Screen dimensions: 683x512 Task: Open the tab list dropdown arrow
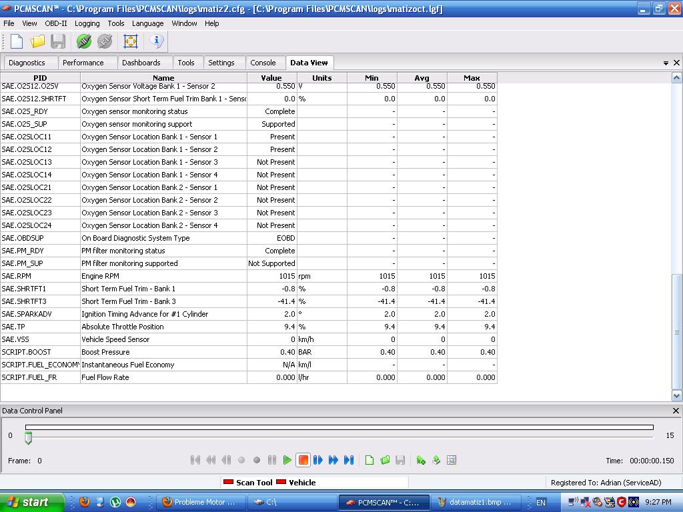click(666, 63)
